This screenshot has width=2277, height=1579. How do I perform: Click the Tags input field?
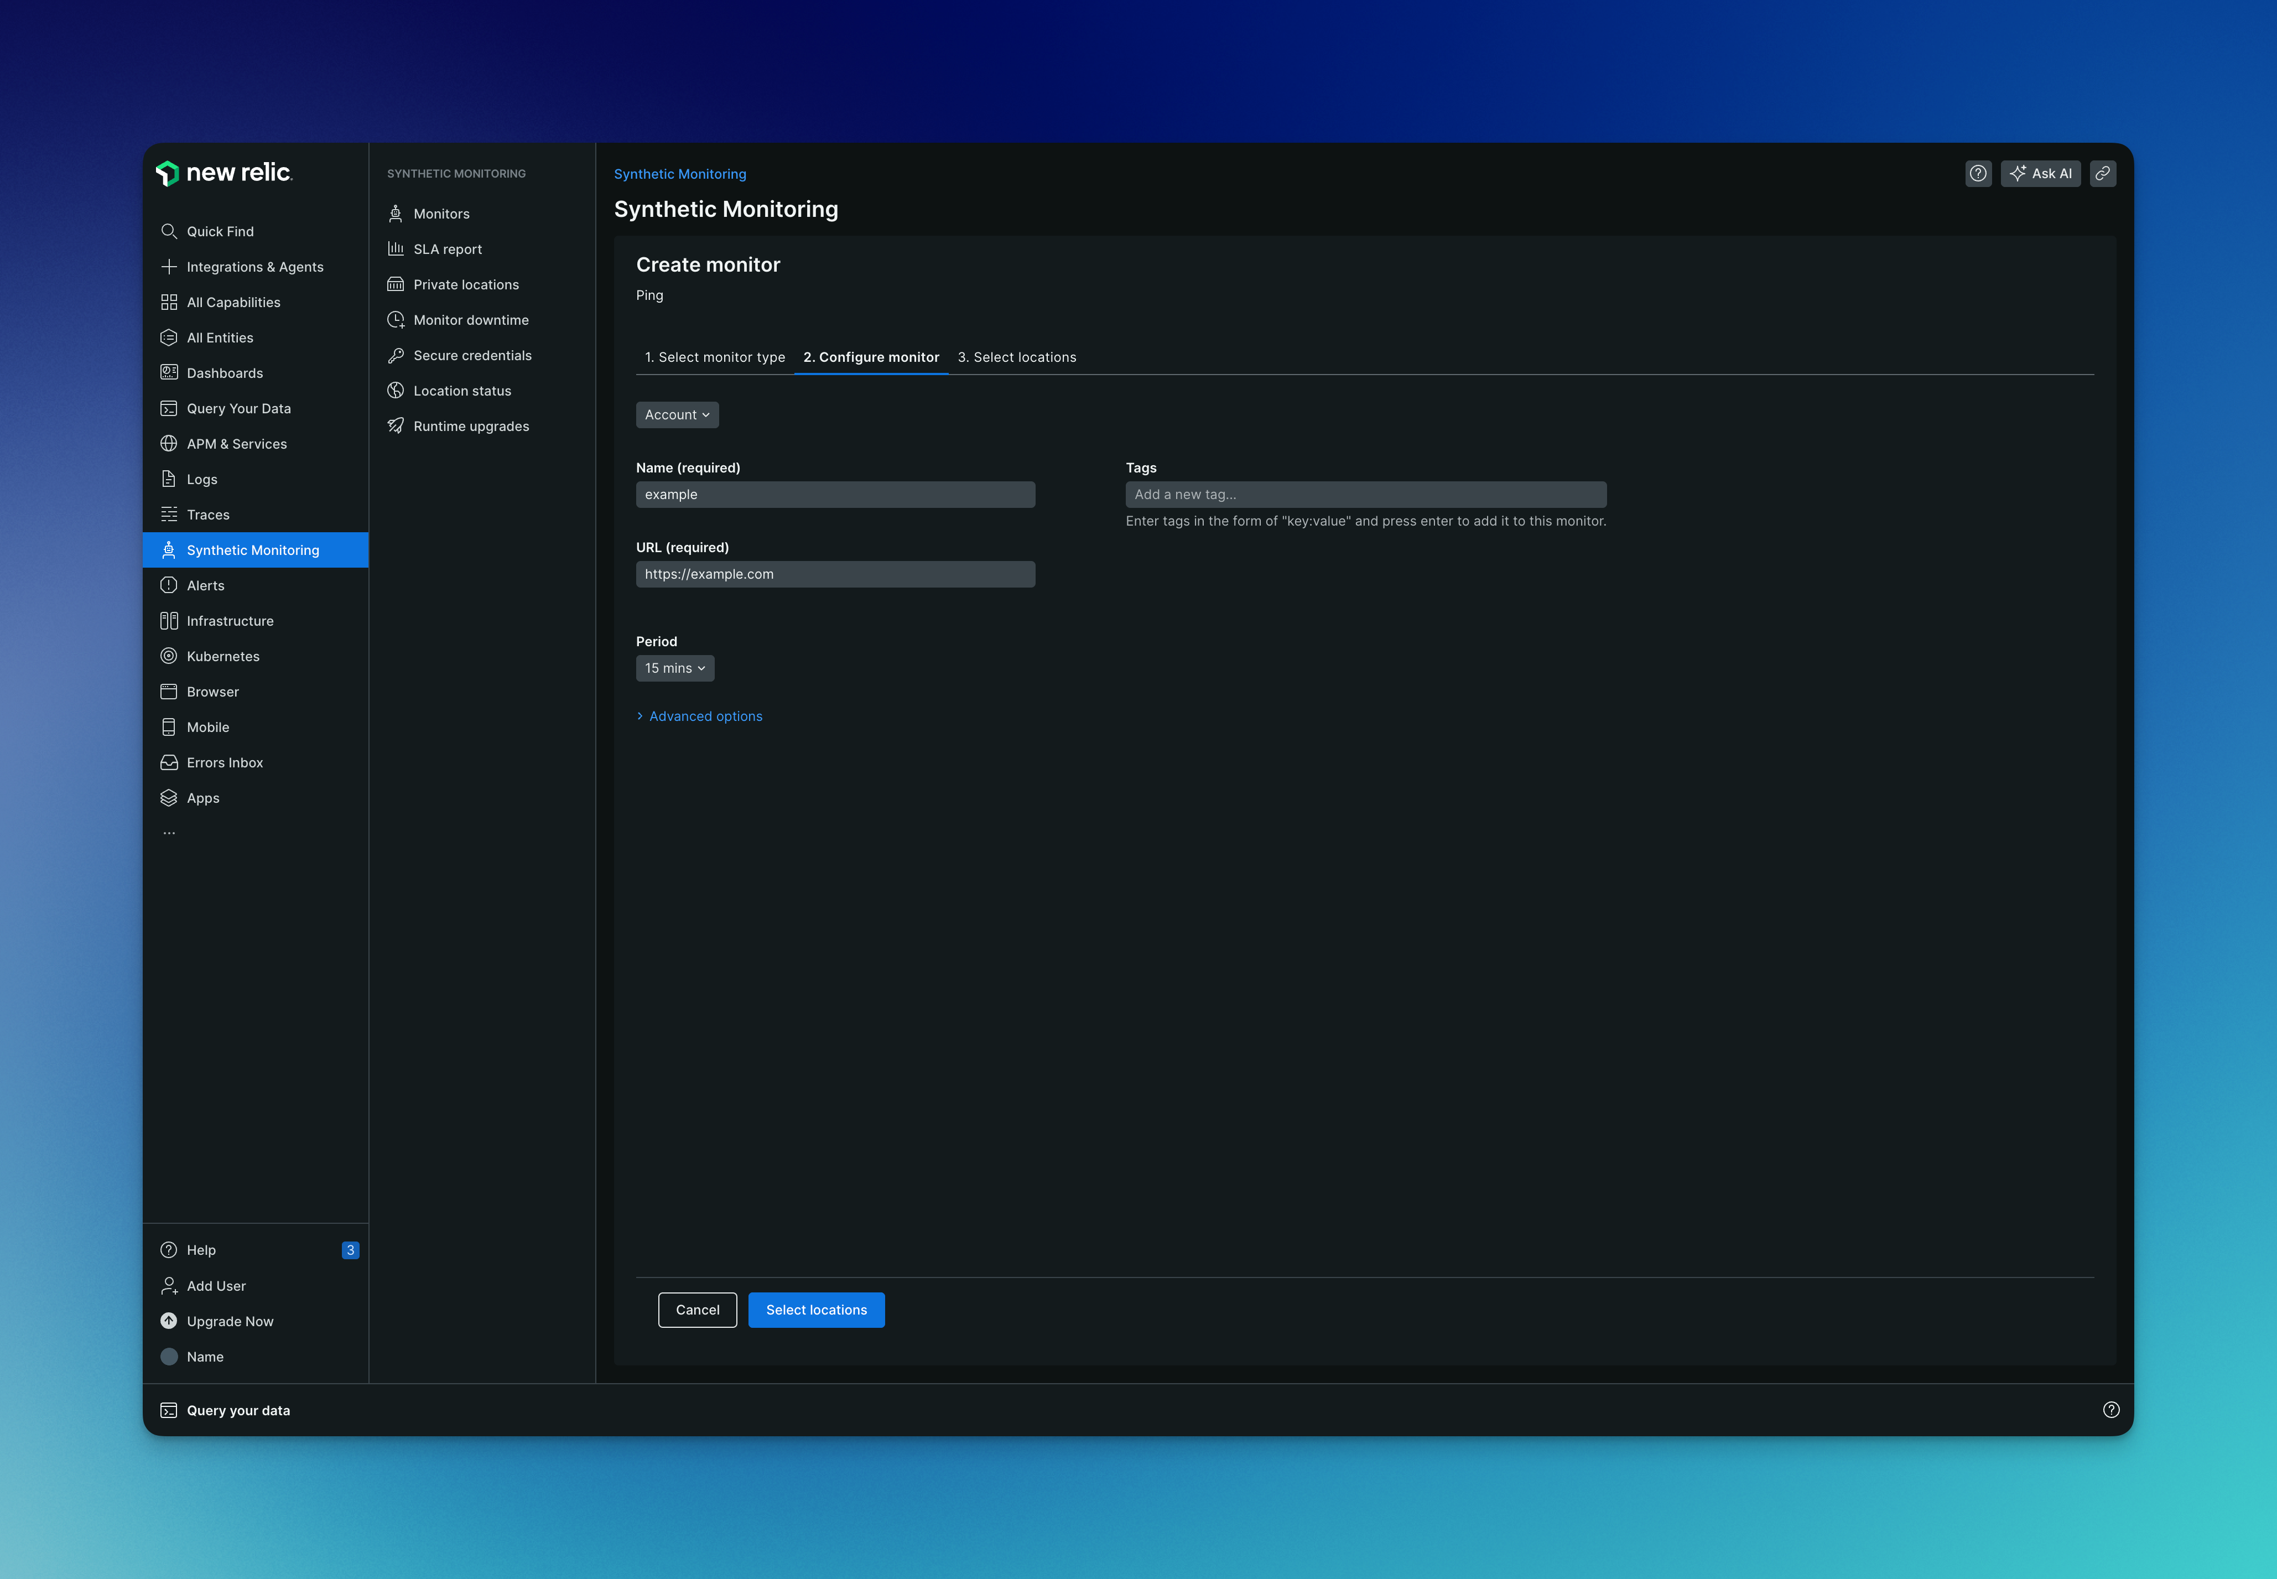tap(1365, 495)
